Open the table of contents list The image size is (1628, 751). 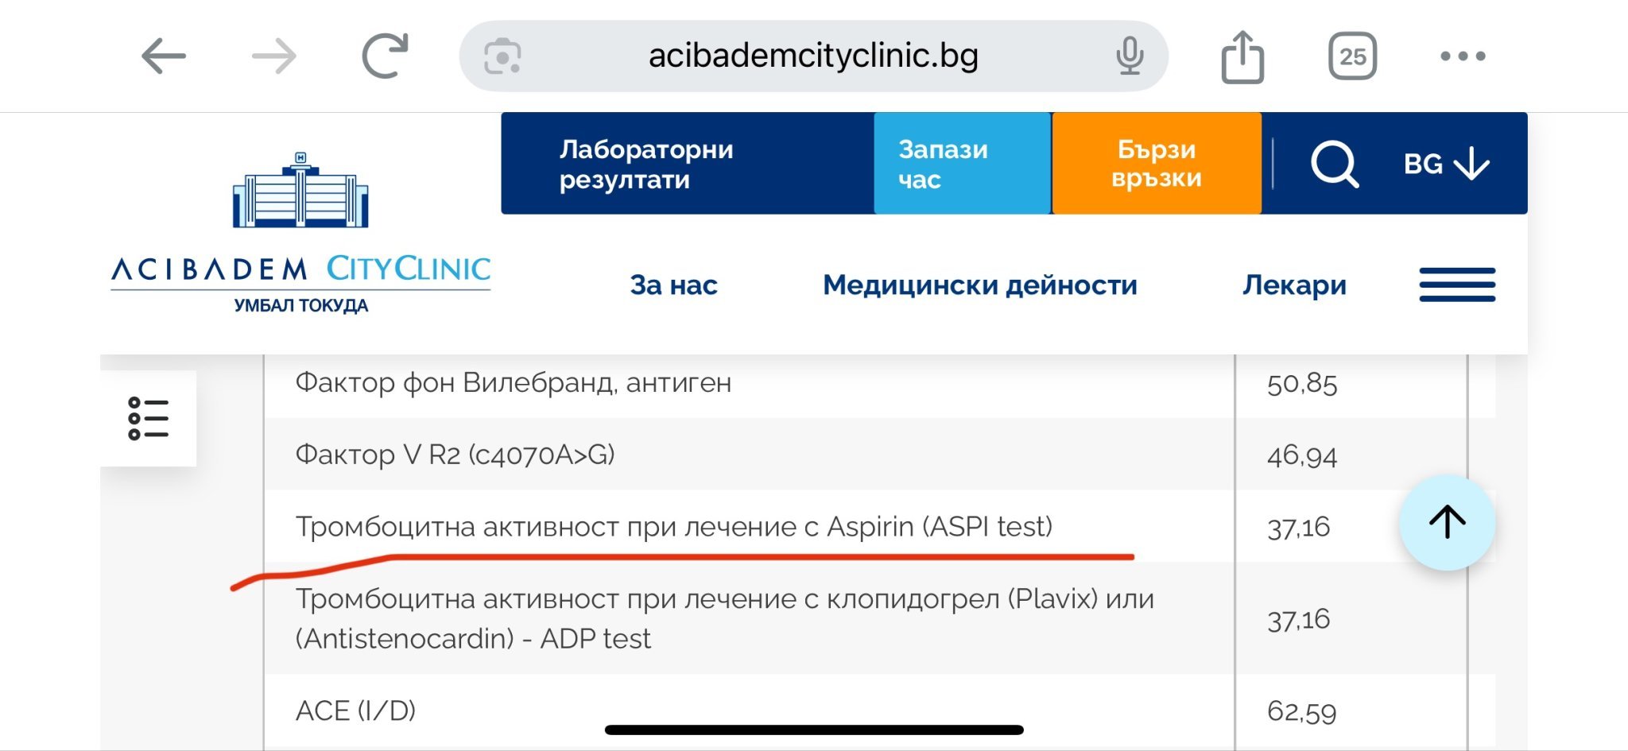(149, 418)
